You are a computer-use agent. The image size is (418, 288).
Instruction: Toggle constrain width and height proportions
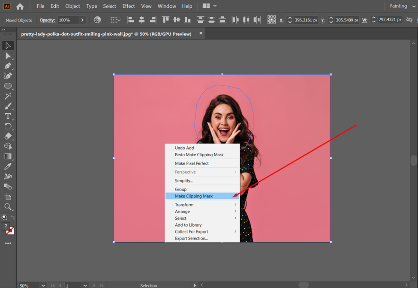pyautogui.click(x=409, y=20)
